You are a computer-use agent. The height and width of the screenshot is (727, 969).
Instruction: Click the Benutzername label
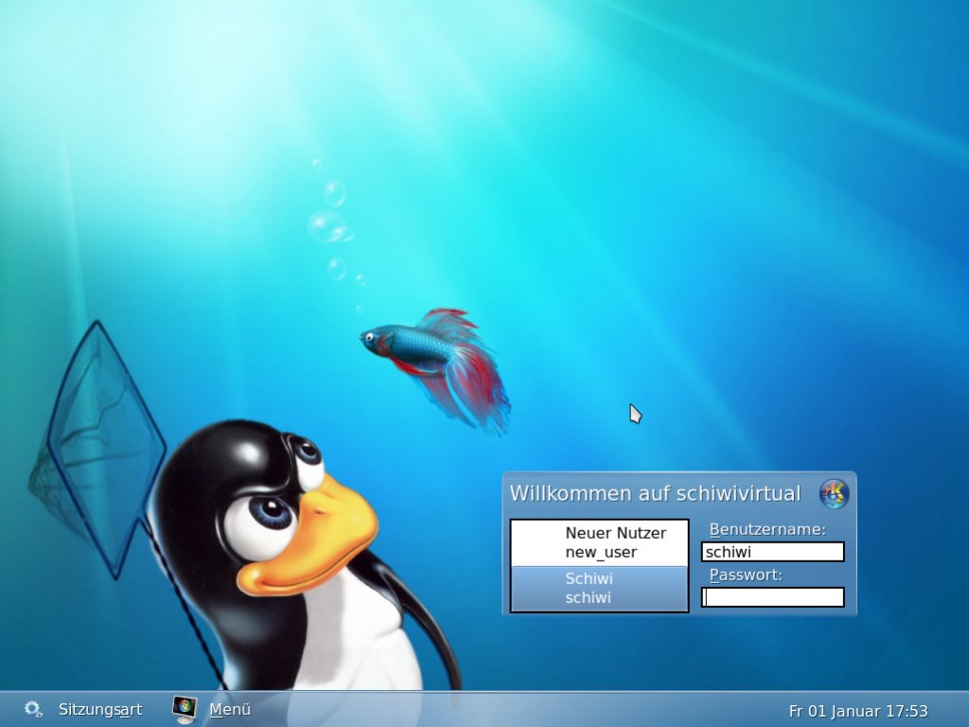pyautogui.click(x=766, y=529)
